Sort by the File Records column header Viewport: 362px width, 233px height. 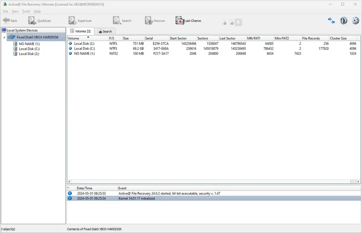[315, 38]
